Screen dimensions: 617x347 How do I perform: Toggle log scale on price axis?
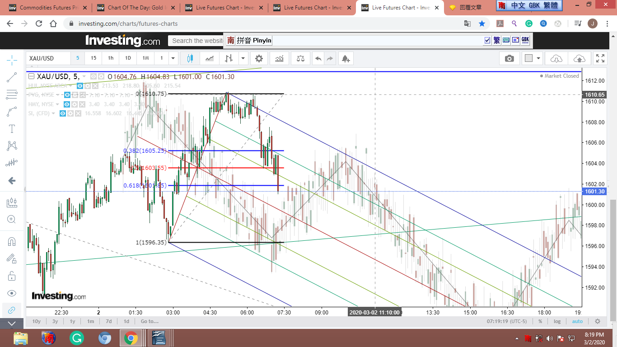pyautogui.click(x=557, y=321)
